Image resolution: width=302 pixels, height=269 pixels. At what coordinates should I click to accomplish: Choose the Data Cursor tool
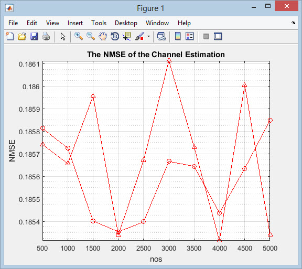click(127, 36)
